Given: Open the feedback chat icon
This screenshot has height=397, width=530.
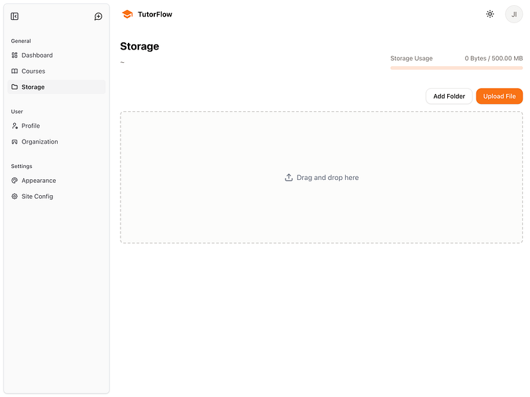Looking at the screenshot, I should coord(98,16).
